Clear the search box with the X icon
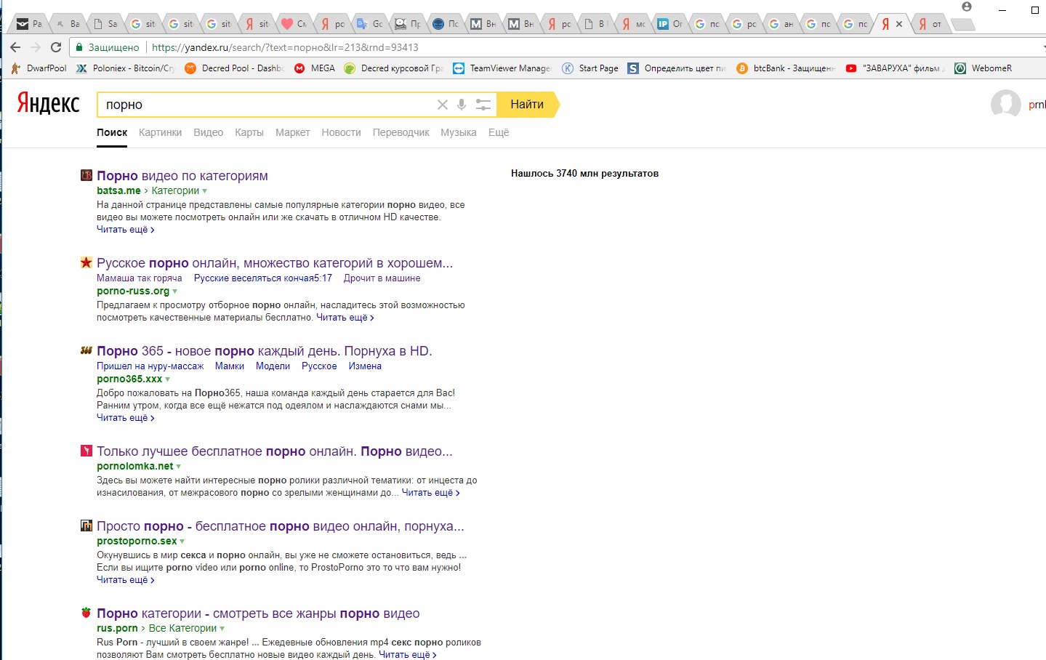Image resolution: width=1046 pixels, height=660 pixels. click(x=442, y=105)
